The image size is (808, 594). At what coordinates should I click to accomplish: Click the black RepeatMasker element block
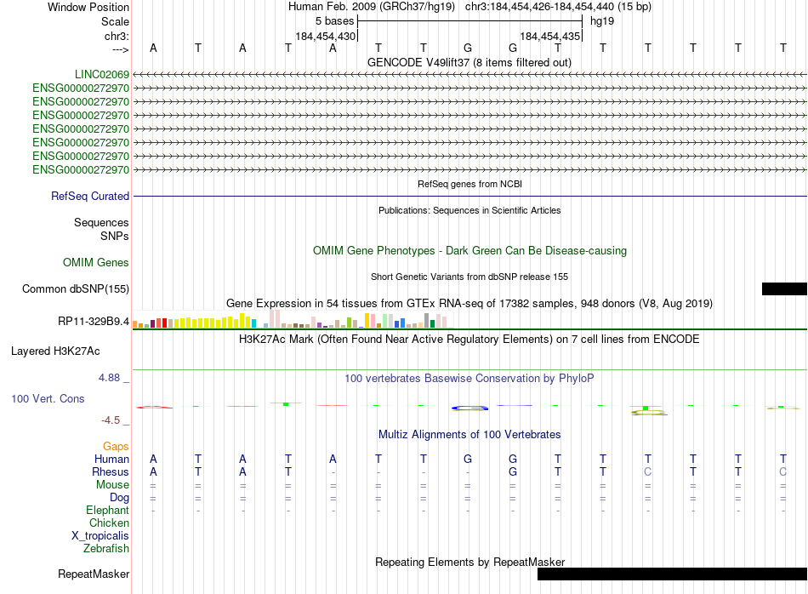coord(672,574)
